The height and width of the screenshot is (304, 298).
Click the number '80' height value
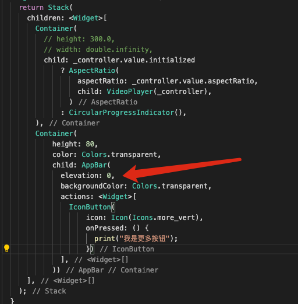click(90, 144)
